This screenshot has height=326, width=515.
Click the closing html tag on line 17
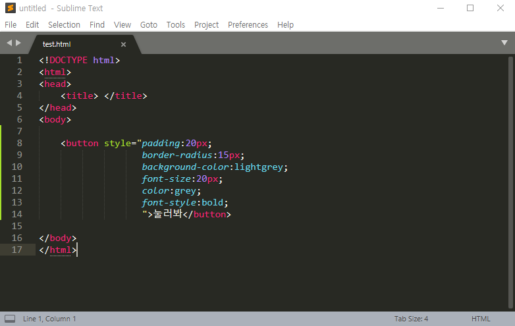[58, 250]
